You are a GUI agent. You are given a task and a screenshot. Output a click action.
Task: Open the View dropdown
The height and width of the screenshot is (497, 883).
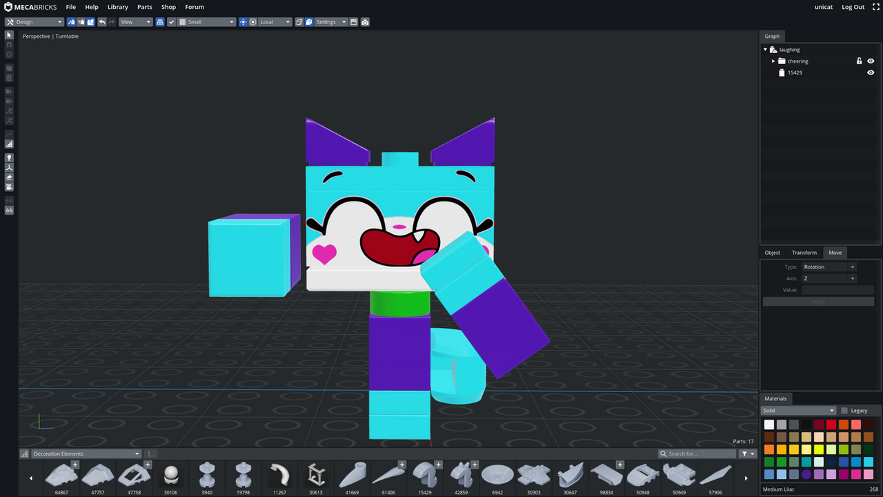coord(136,22)
